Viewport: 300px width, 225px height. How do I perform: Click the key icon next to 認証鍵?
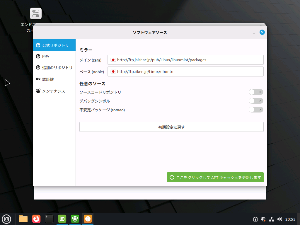(38, 79)
